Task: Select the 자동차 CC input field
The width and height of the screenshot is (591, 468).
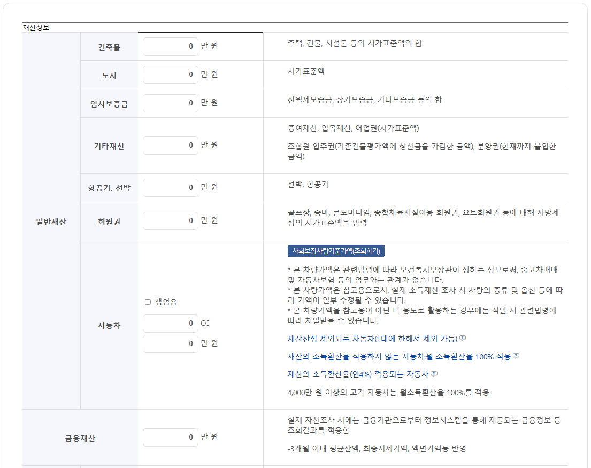Action: tap(170, 324)
